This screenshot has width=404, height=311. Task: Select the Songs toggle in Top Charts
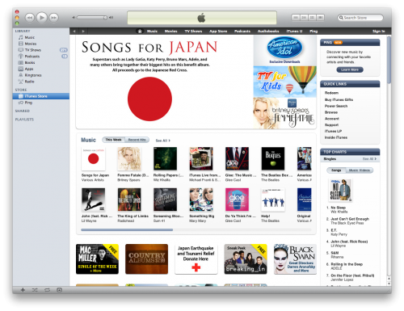[336, 170]
